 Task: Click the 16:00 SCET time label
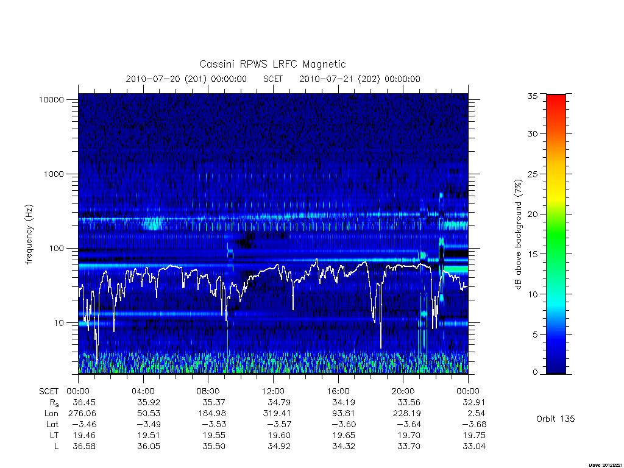coord(338,391)
